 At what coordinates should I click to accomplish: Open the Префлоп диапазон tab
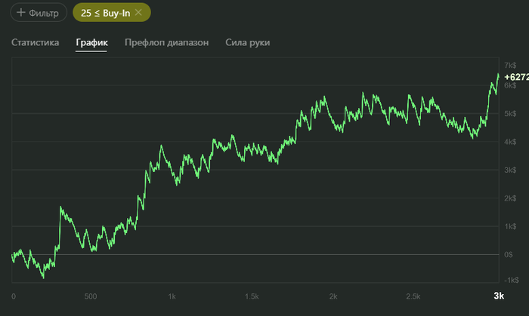pyautogui.click(x=167, y=42)
